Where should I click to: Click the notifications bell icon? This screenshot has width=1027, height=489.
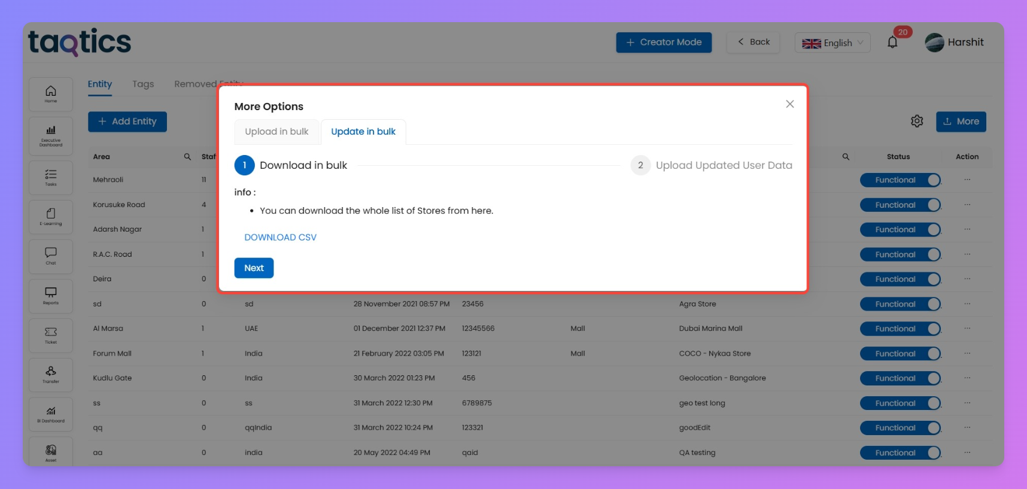pos(892,42)
